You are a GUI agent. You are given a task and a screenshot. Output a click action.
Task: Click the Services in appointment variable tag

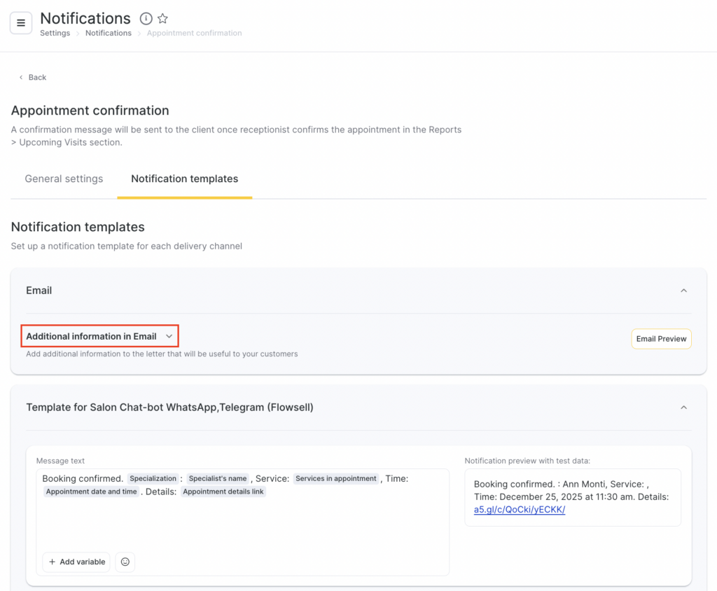coord(335,478)
